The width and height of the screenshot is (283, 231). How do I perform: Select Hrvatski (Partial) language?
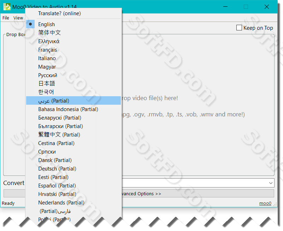(x=73, y=194)
